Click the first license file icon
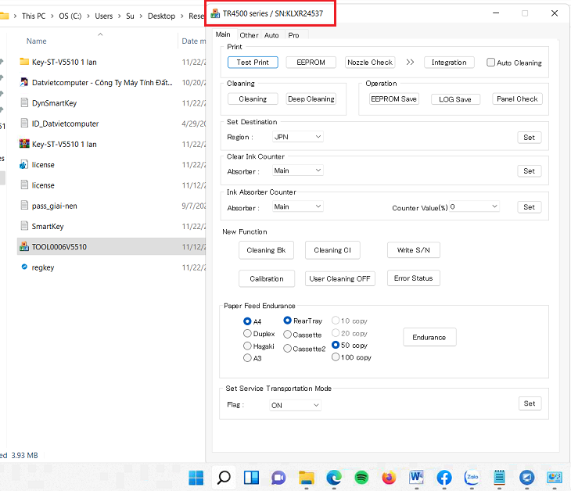571x491 pixels. (x=24, y=164)
